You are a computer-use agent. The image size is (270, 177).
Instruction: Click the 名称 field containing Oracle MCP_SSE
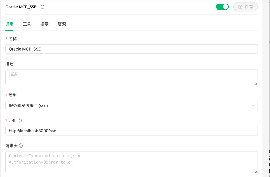[131, 49]
